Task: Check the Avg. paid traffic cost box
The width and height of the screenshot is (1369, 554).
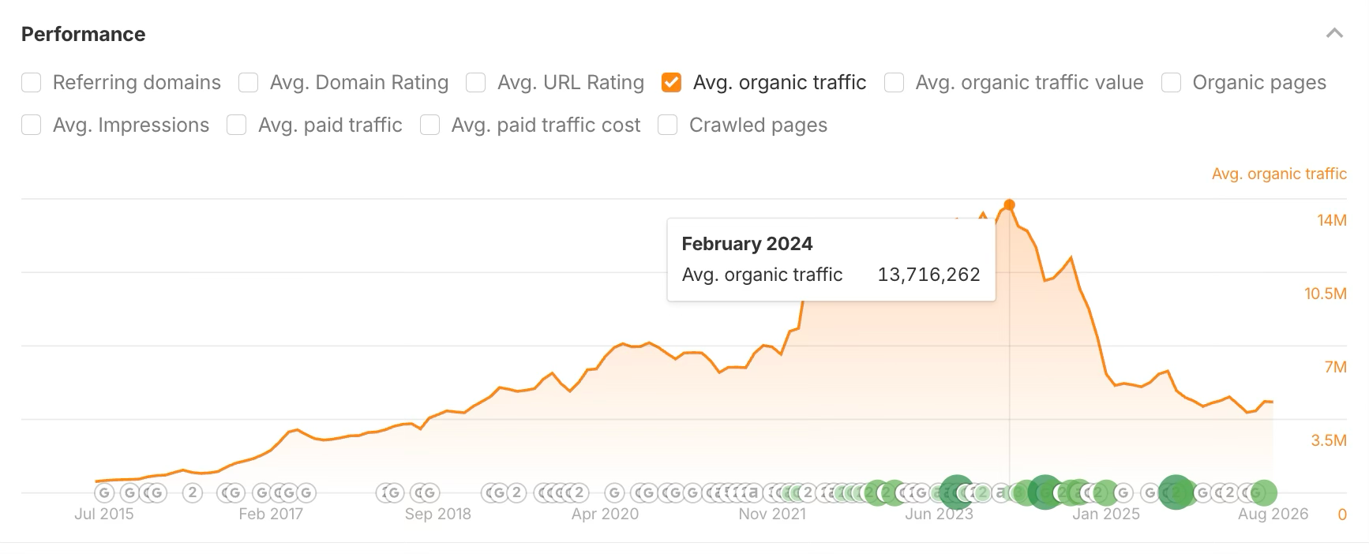Action: coord(430,125)
